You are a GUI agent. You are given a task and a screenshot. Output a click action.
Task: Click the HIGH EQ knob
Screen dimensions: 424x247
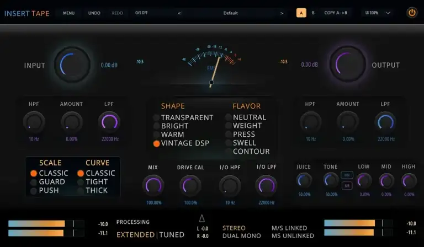(x=409, y=181)
